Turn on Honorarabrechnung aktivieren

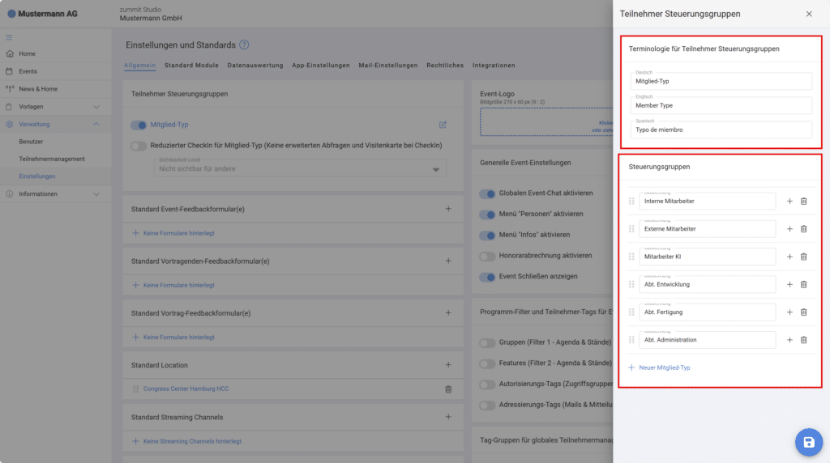[x=487, y=256]
